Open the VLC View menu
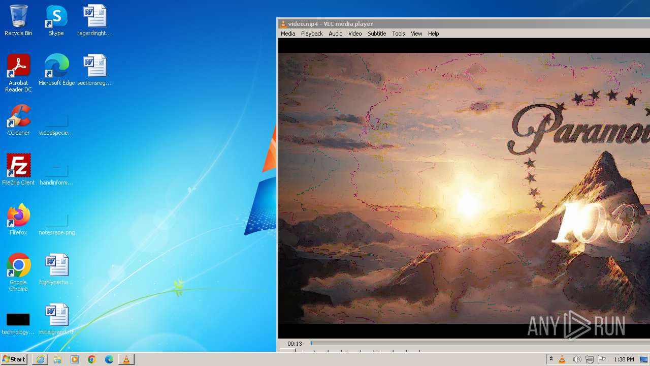This screenshot has width=650, height=366. tap(416, 34)
